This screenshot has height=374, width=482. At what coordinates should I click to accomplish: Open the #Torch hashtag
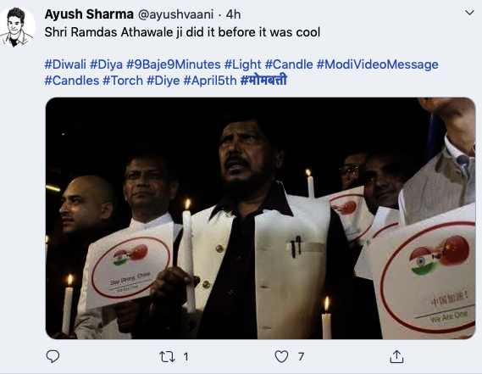pyautogui.click(x=123, y=81)
